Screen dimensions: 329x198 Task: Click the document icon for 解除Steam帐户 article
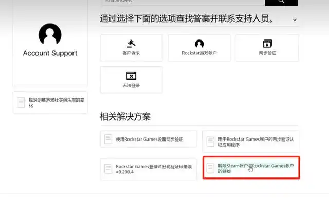210,168
